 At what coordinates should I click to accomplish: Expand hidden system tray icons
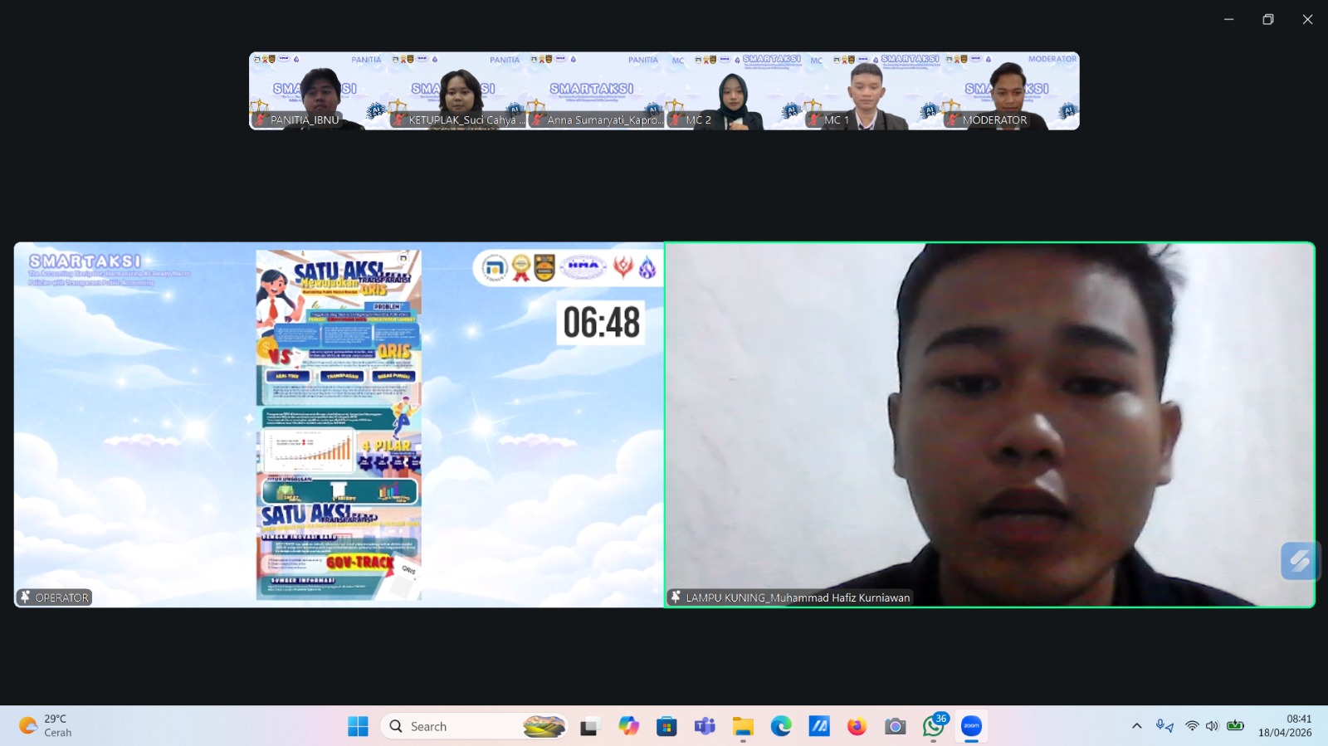tap(1136, 726)
